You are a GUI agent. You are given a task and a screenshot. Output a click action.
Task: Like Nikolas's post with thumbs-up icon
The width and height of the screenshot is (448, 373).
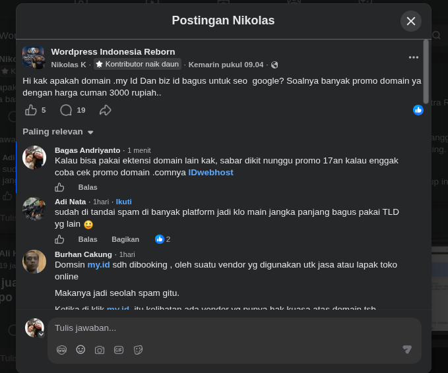(31, 110)
